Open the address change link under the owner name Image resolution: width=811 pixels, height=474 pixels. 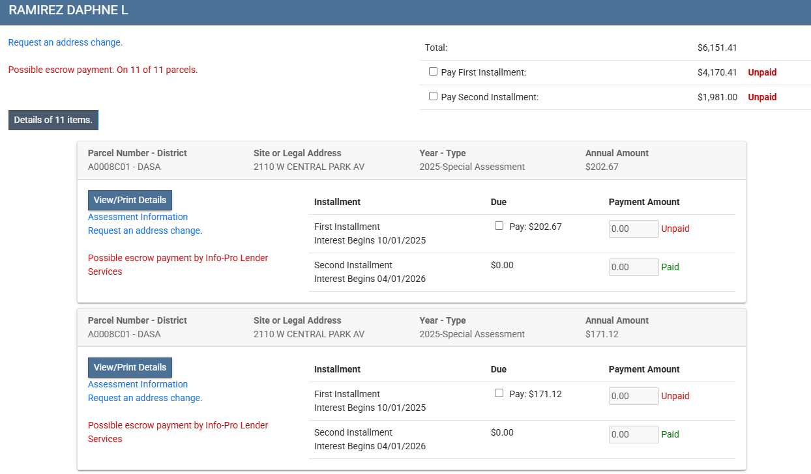[65, 42]
